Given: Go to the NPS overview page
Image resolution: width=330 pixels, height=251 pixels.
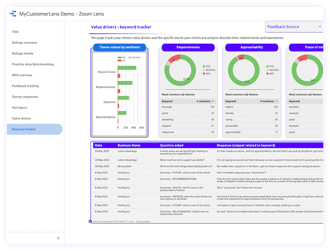Looking at the screenshot, I should click(x=22, y=75).
